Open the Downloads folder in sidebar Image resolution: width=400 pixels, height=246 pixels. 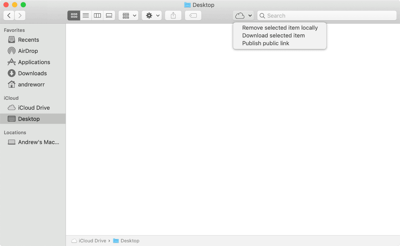(x=32, y=73)
